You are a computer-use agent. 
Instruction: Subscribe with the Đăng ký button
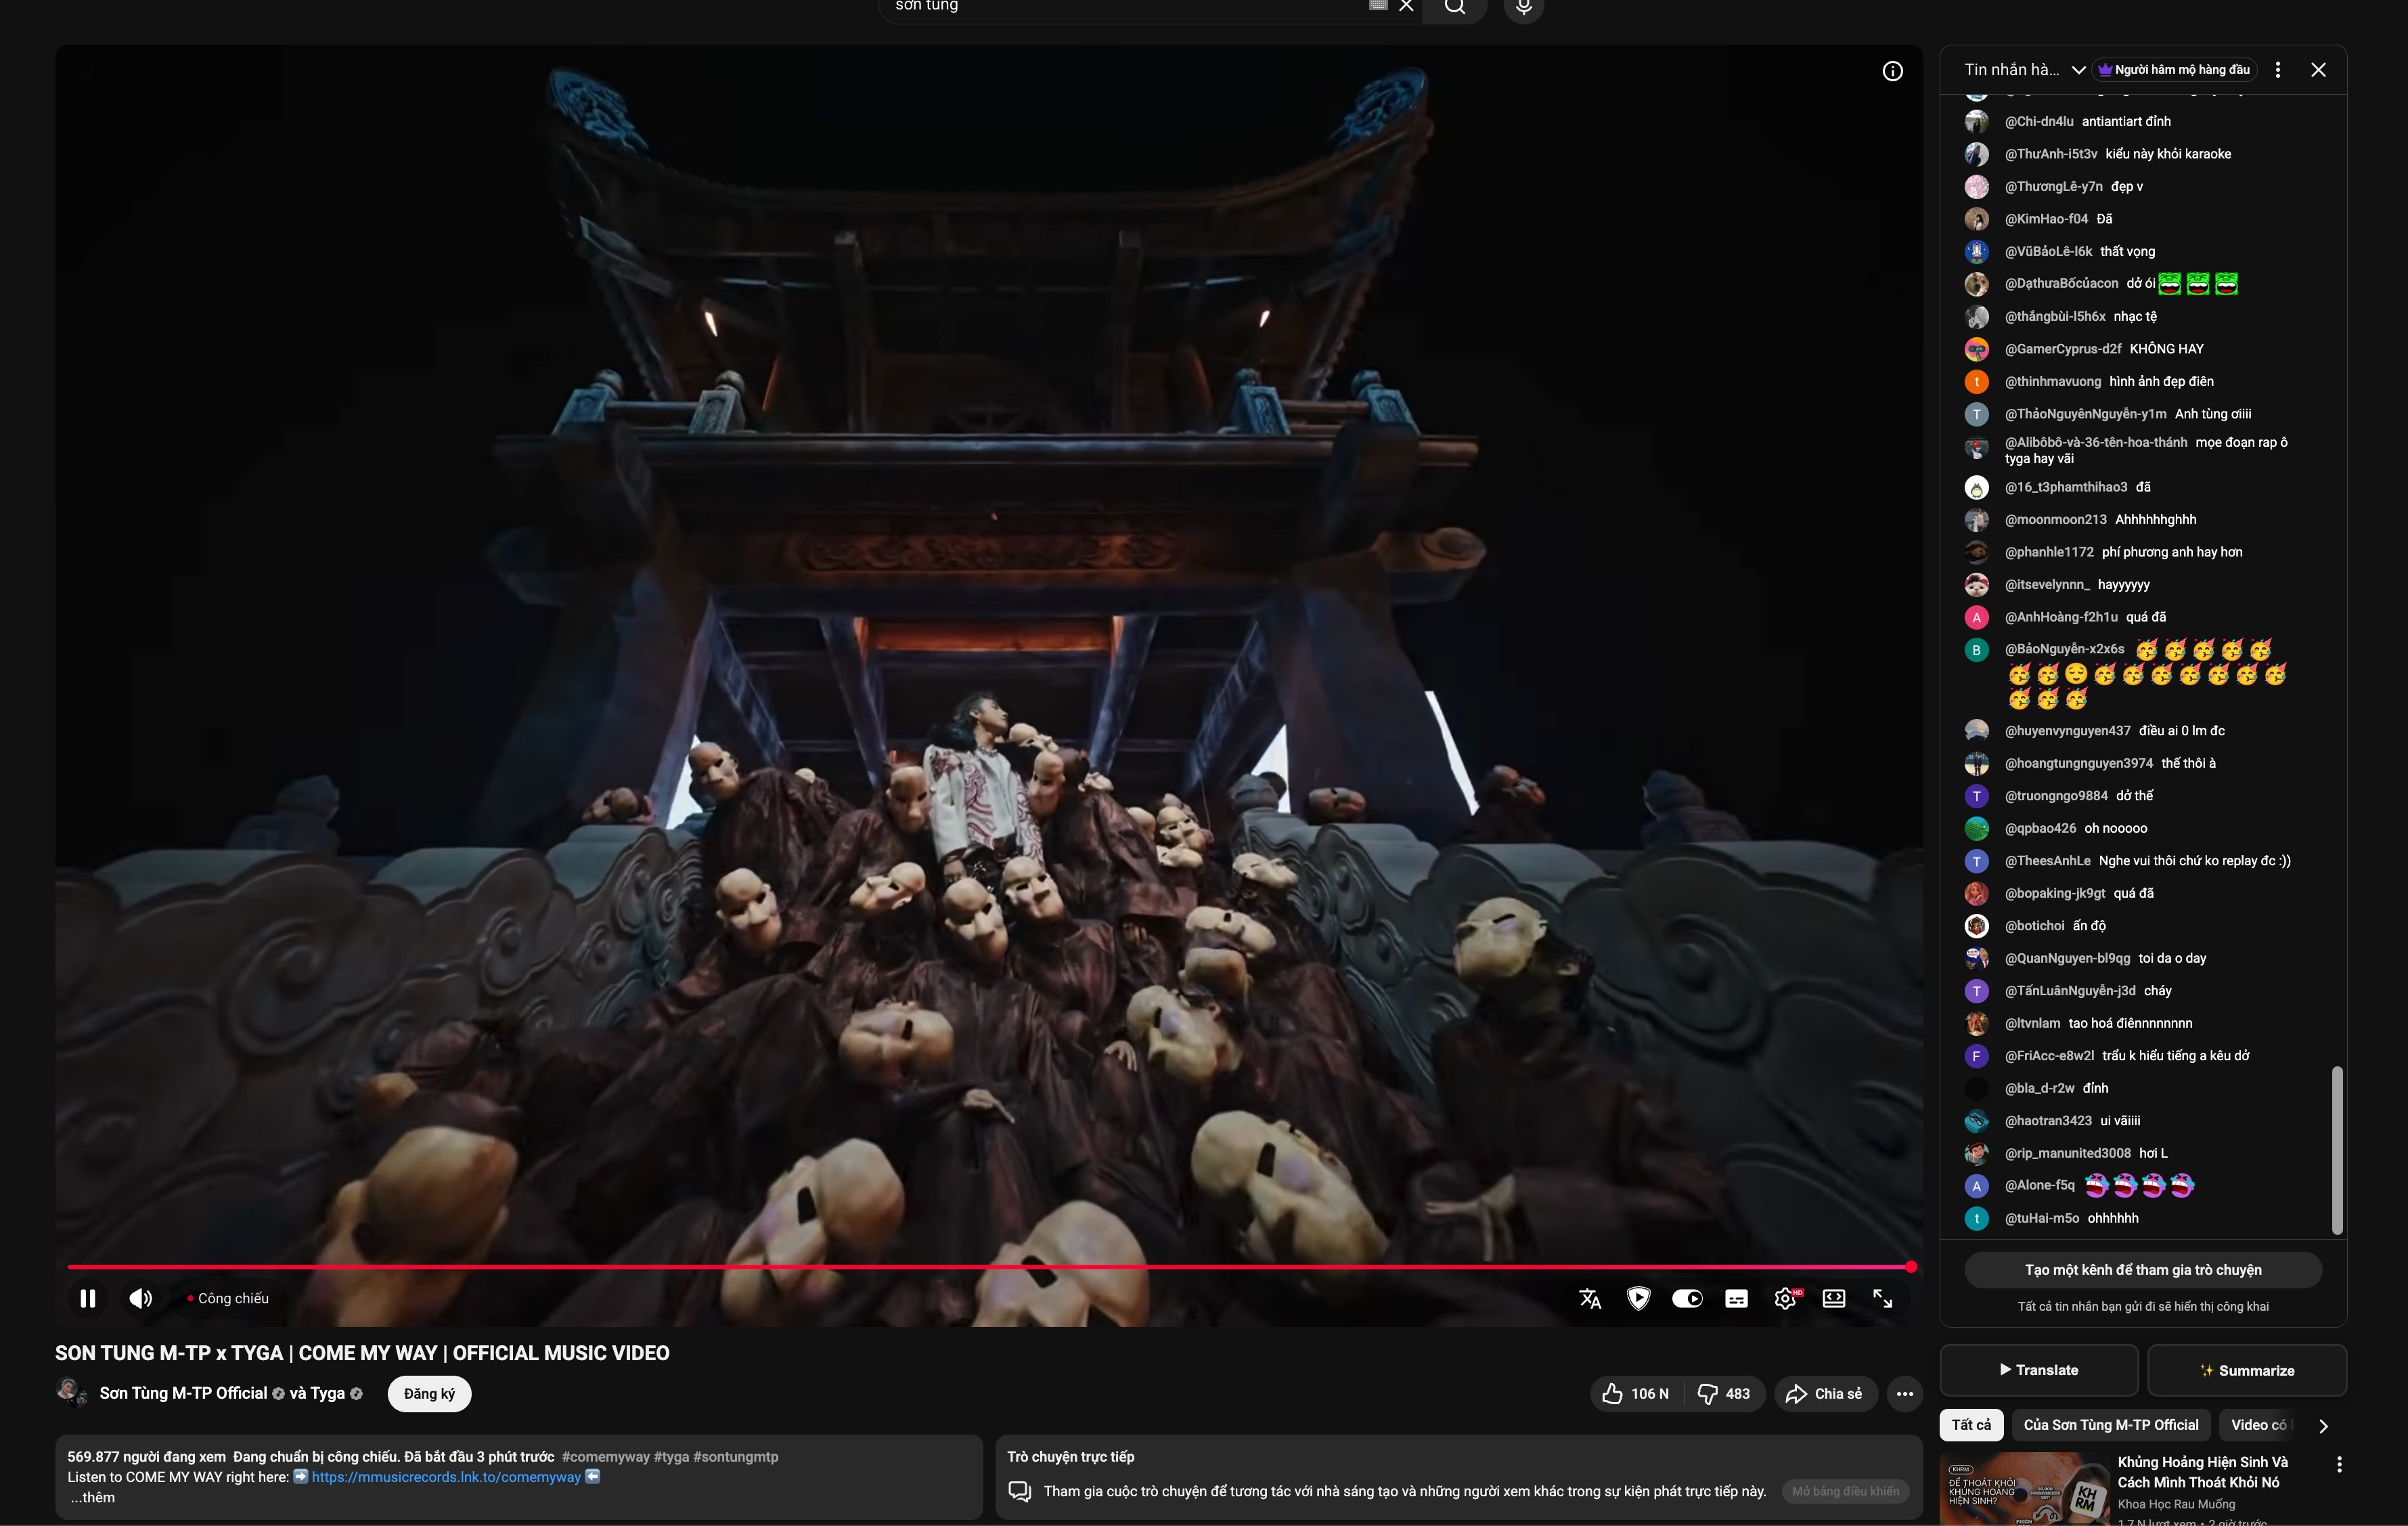tap(429, 1394)
